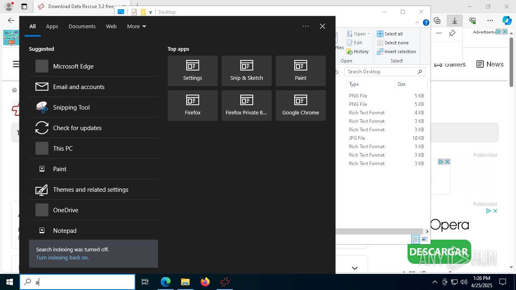
Task: Click taskbar clock showing 1:26 PM
Action: pyautogui.click(x=482, y=282)
